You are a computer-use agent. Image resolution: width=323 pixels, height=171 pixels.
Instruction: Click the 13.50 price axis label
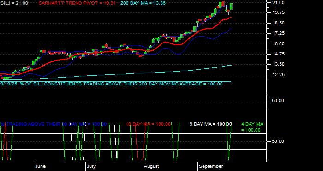(278, 64)
